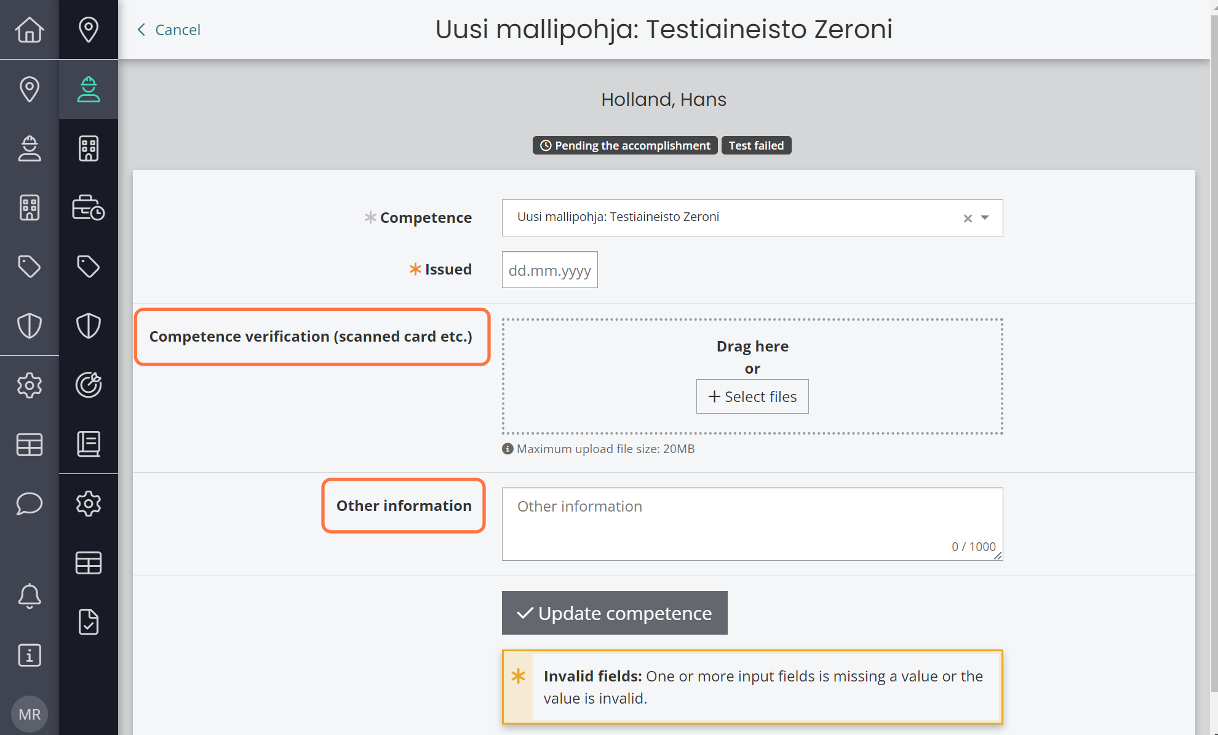This screenshot has height=735, width=1218.
Task: Open the briefcase with clock icon
Action: 89,207
